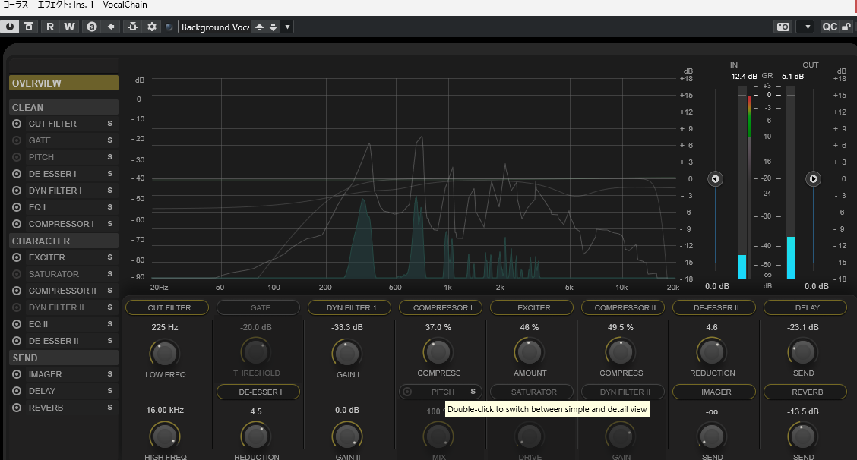The width and height of the screenshot is (857, 460).
Task: Select the SEND section header
Action: coord(64,358)
